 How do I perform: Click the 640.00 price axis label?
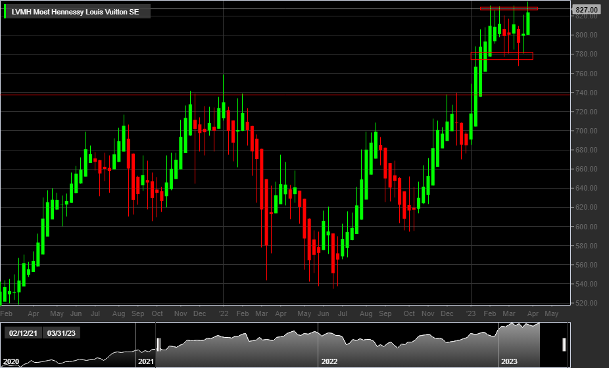coord(587,188)
